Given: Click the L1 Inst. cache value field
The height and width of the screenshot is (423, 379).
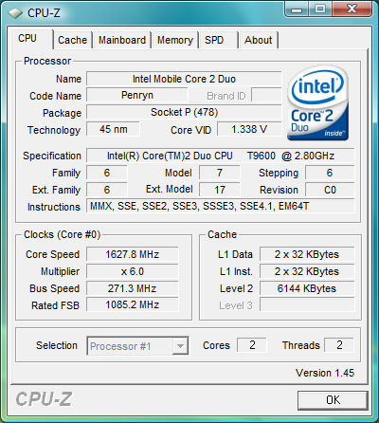Looking at the screenshot, I should pyautogui.click(x=307, y=271).
